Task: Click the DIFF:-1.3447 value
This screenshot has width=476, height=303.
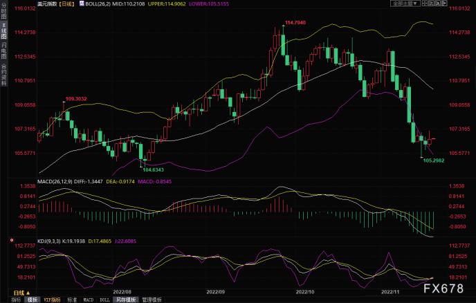Action: tap(89, 181)
